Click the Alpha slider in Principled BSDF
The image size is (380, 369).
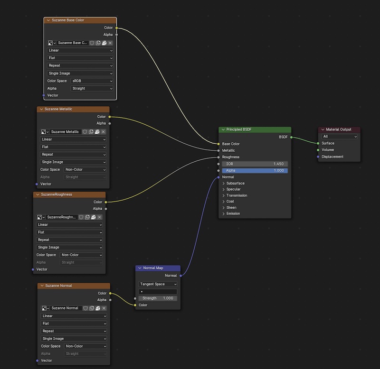pyautogui.click(x=255, y=171)
